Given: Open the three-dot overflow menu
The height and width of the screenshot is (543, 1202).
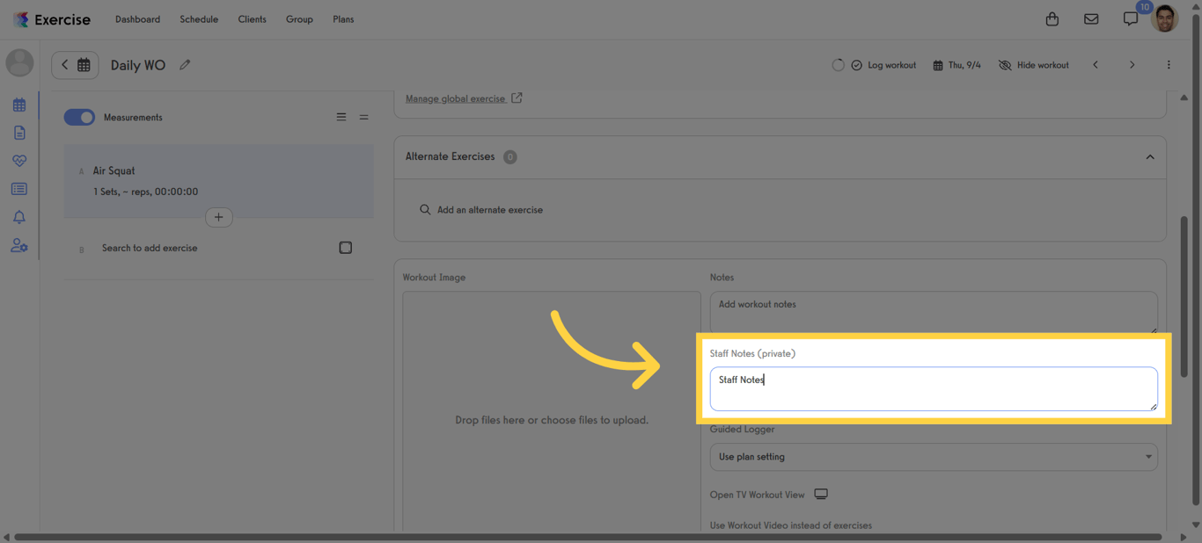Looking at the screenshot, I should (x=1169, y=64).
